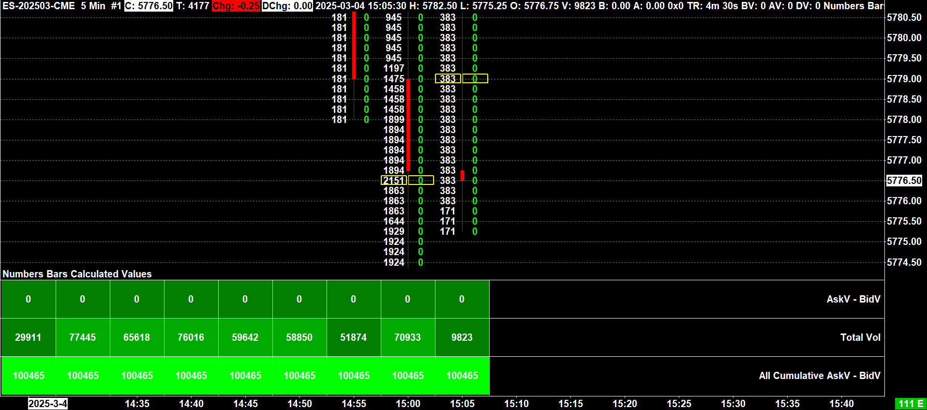
Task: Select the 15:10 time axis label
Action: coord(516,404)
